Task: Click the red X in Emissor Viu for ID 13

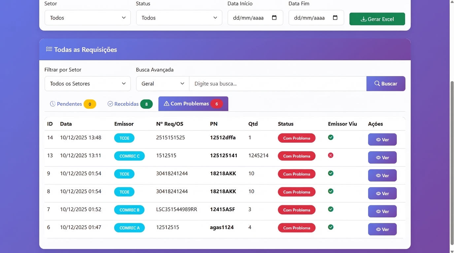Action: (x=331, y=155)
